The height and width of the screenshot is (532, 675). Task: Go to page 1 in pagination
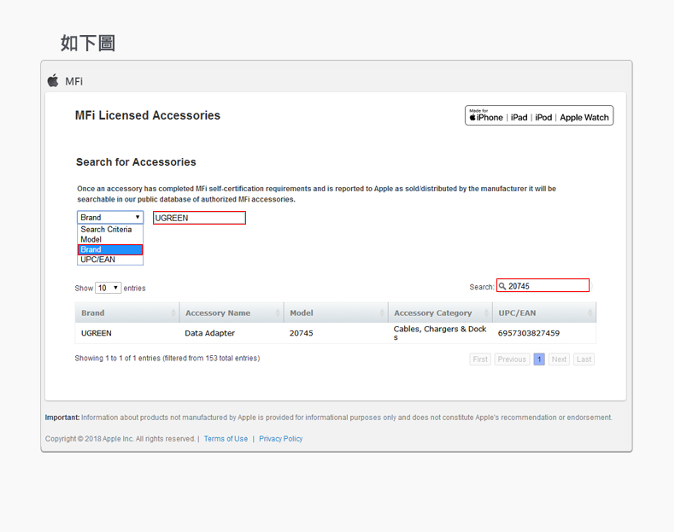tap(539, 360)
